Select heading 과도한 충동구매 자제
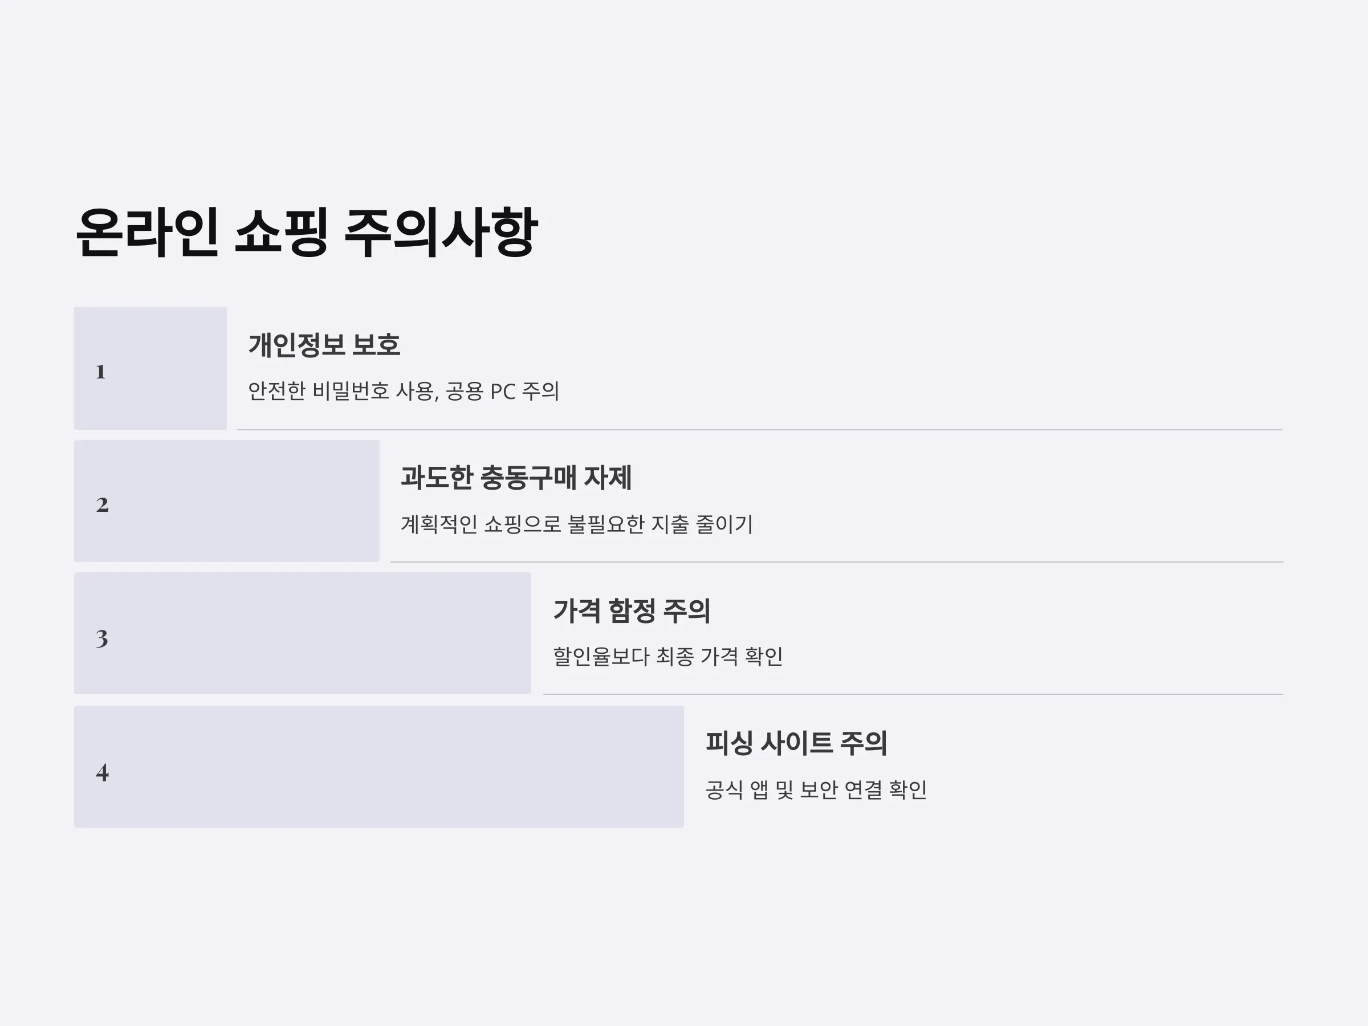This screenshot has height=1026, width=1368. click(x=516, y=478)
